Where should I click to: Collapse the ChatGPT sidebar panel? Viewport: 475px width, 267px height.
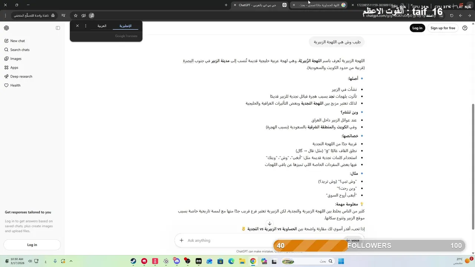coord(58,28)
